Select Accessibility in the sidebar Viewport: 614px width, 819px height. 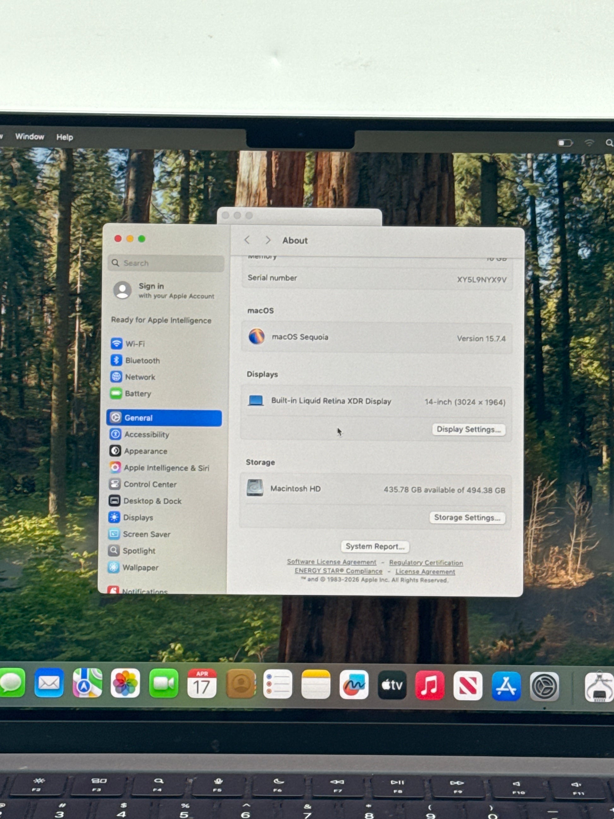[146, 434]
